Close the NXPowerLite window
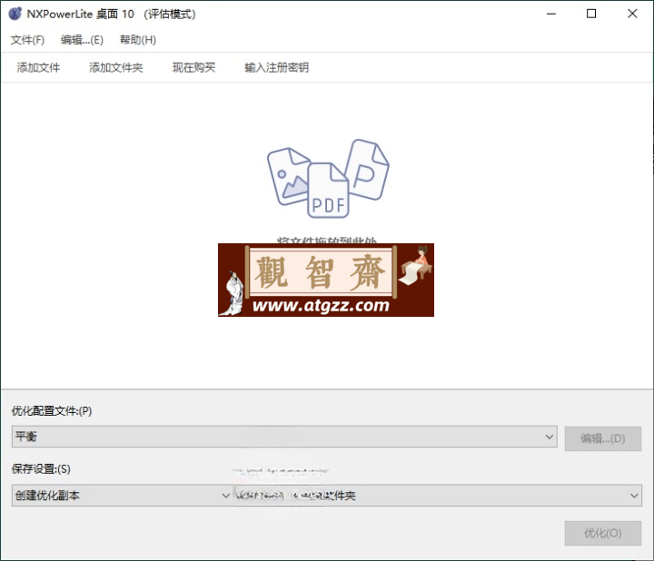Image resolution: width=654 pixels, height=561 pixels. (632, 14)
